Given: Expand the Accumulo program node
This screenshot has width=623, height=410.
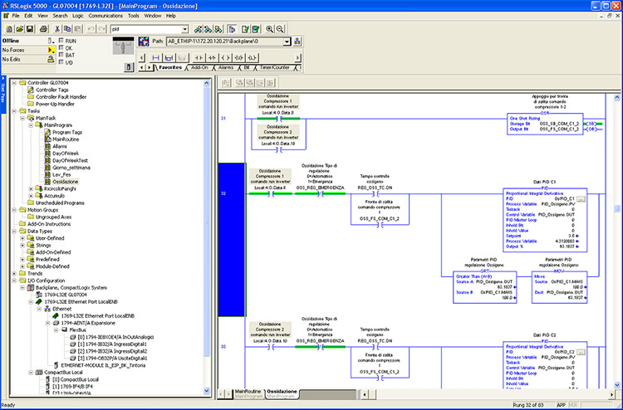Looking at the screenshot, I should pyautogui.click(x=31, y=196).
